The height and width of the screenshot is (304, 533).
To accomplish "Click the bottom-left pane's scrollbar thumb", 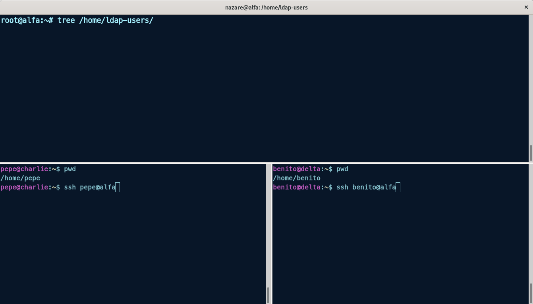I will tap(268, 295).
